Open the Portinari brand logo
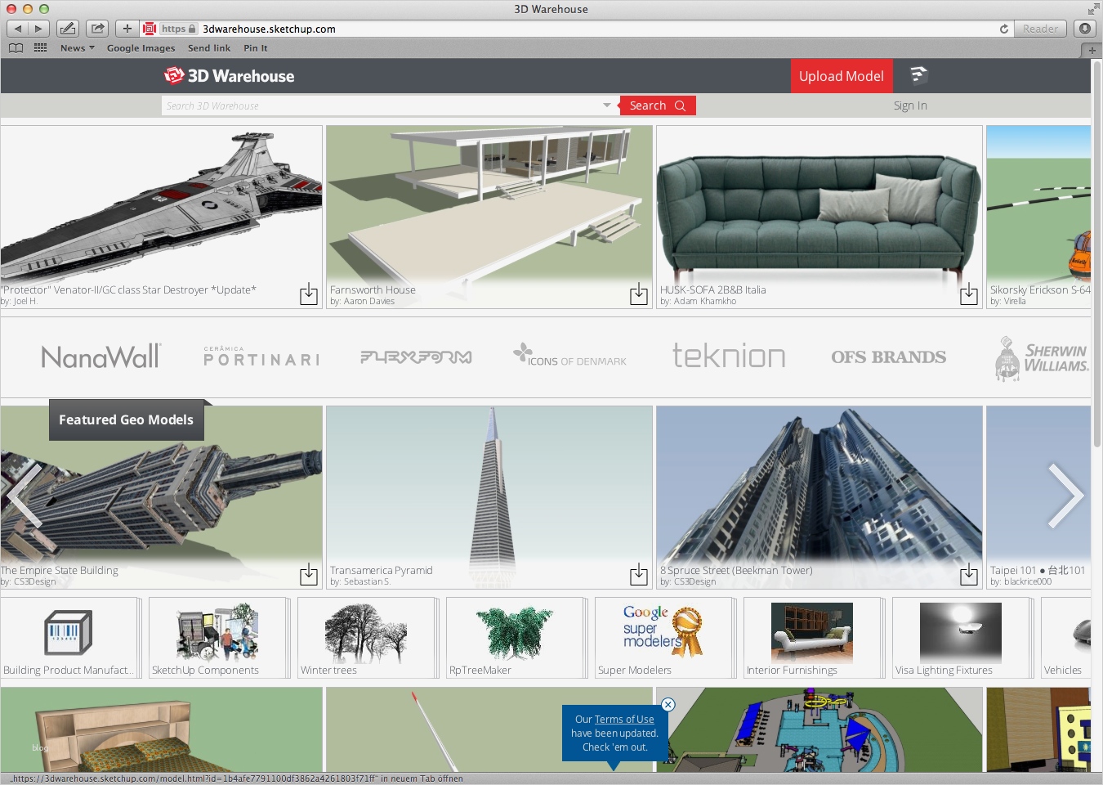The height and width of the screenshot is (785, 1103). pos(261,357)
